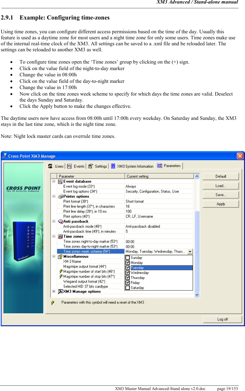
Task: Select the Wiegand output format (42*) row
Action: [x=91, y=281]
